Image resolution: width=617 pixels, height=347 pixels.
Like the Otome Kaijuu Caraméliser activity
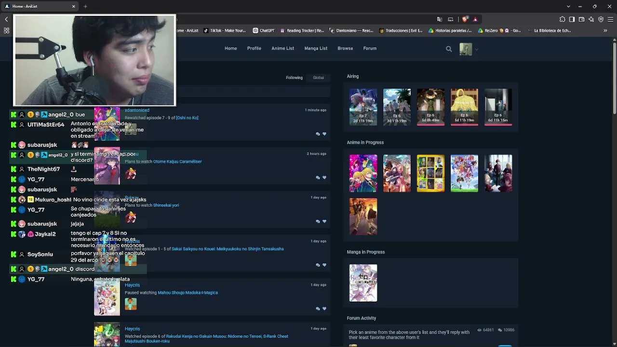tap(324, 177)
